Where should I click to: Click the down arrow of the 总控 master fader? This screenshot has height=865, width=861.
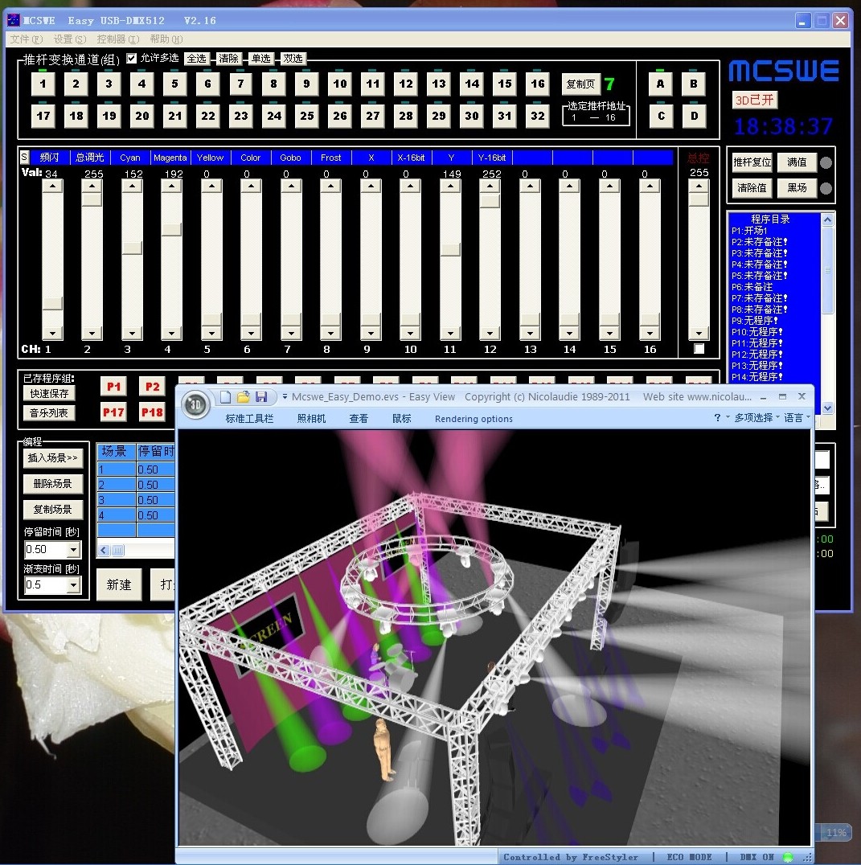tap(699, 333)
